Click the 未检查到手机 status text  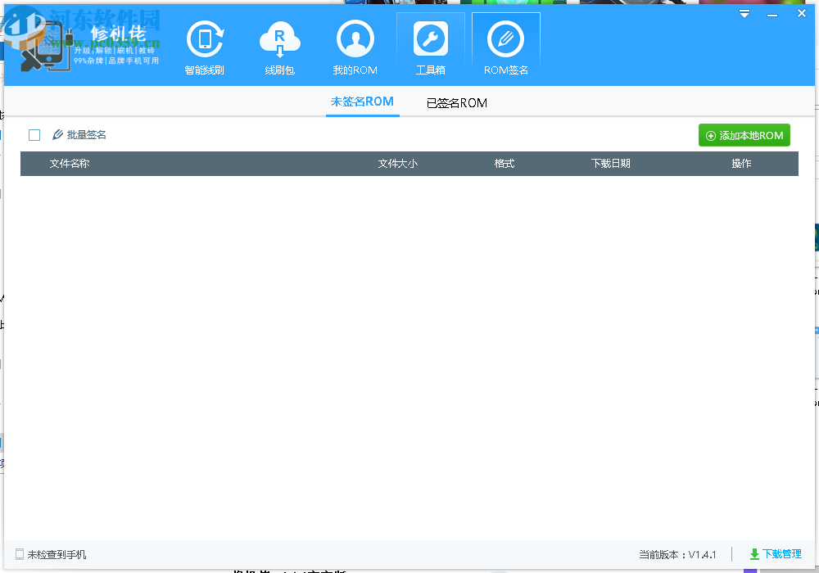[x=57, y=555]
